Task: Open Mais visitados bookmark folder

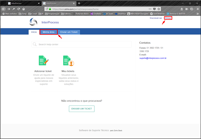Action: click(x=10, y=14)
